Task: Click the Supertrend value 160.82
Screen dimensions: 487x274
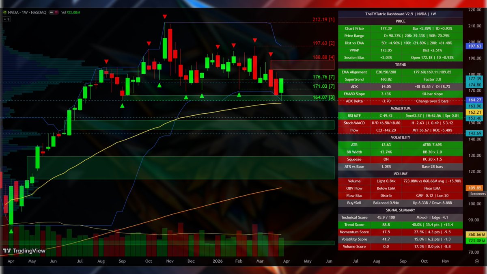Action: click(x=386, y=79)
